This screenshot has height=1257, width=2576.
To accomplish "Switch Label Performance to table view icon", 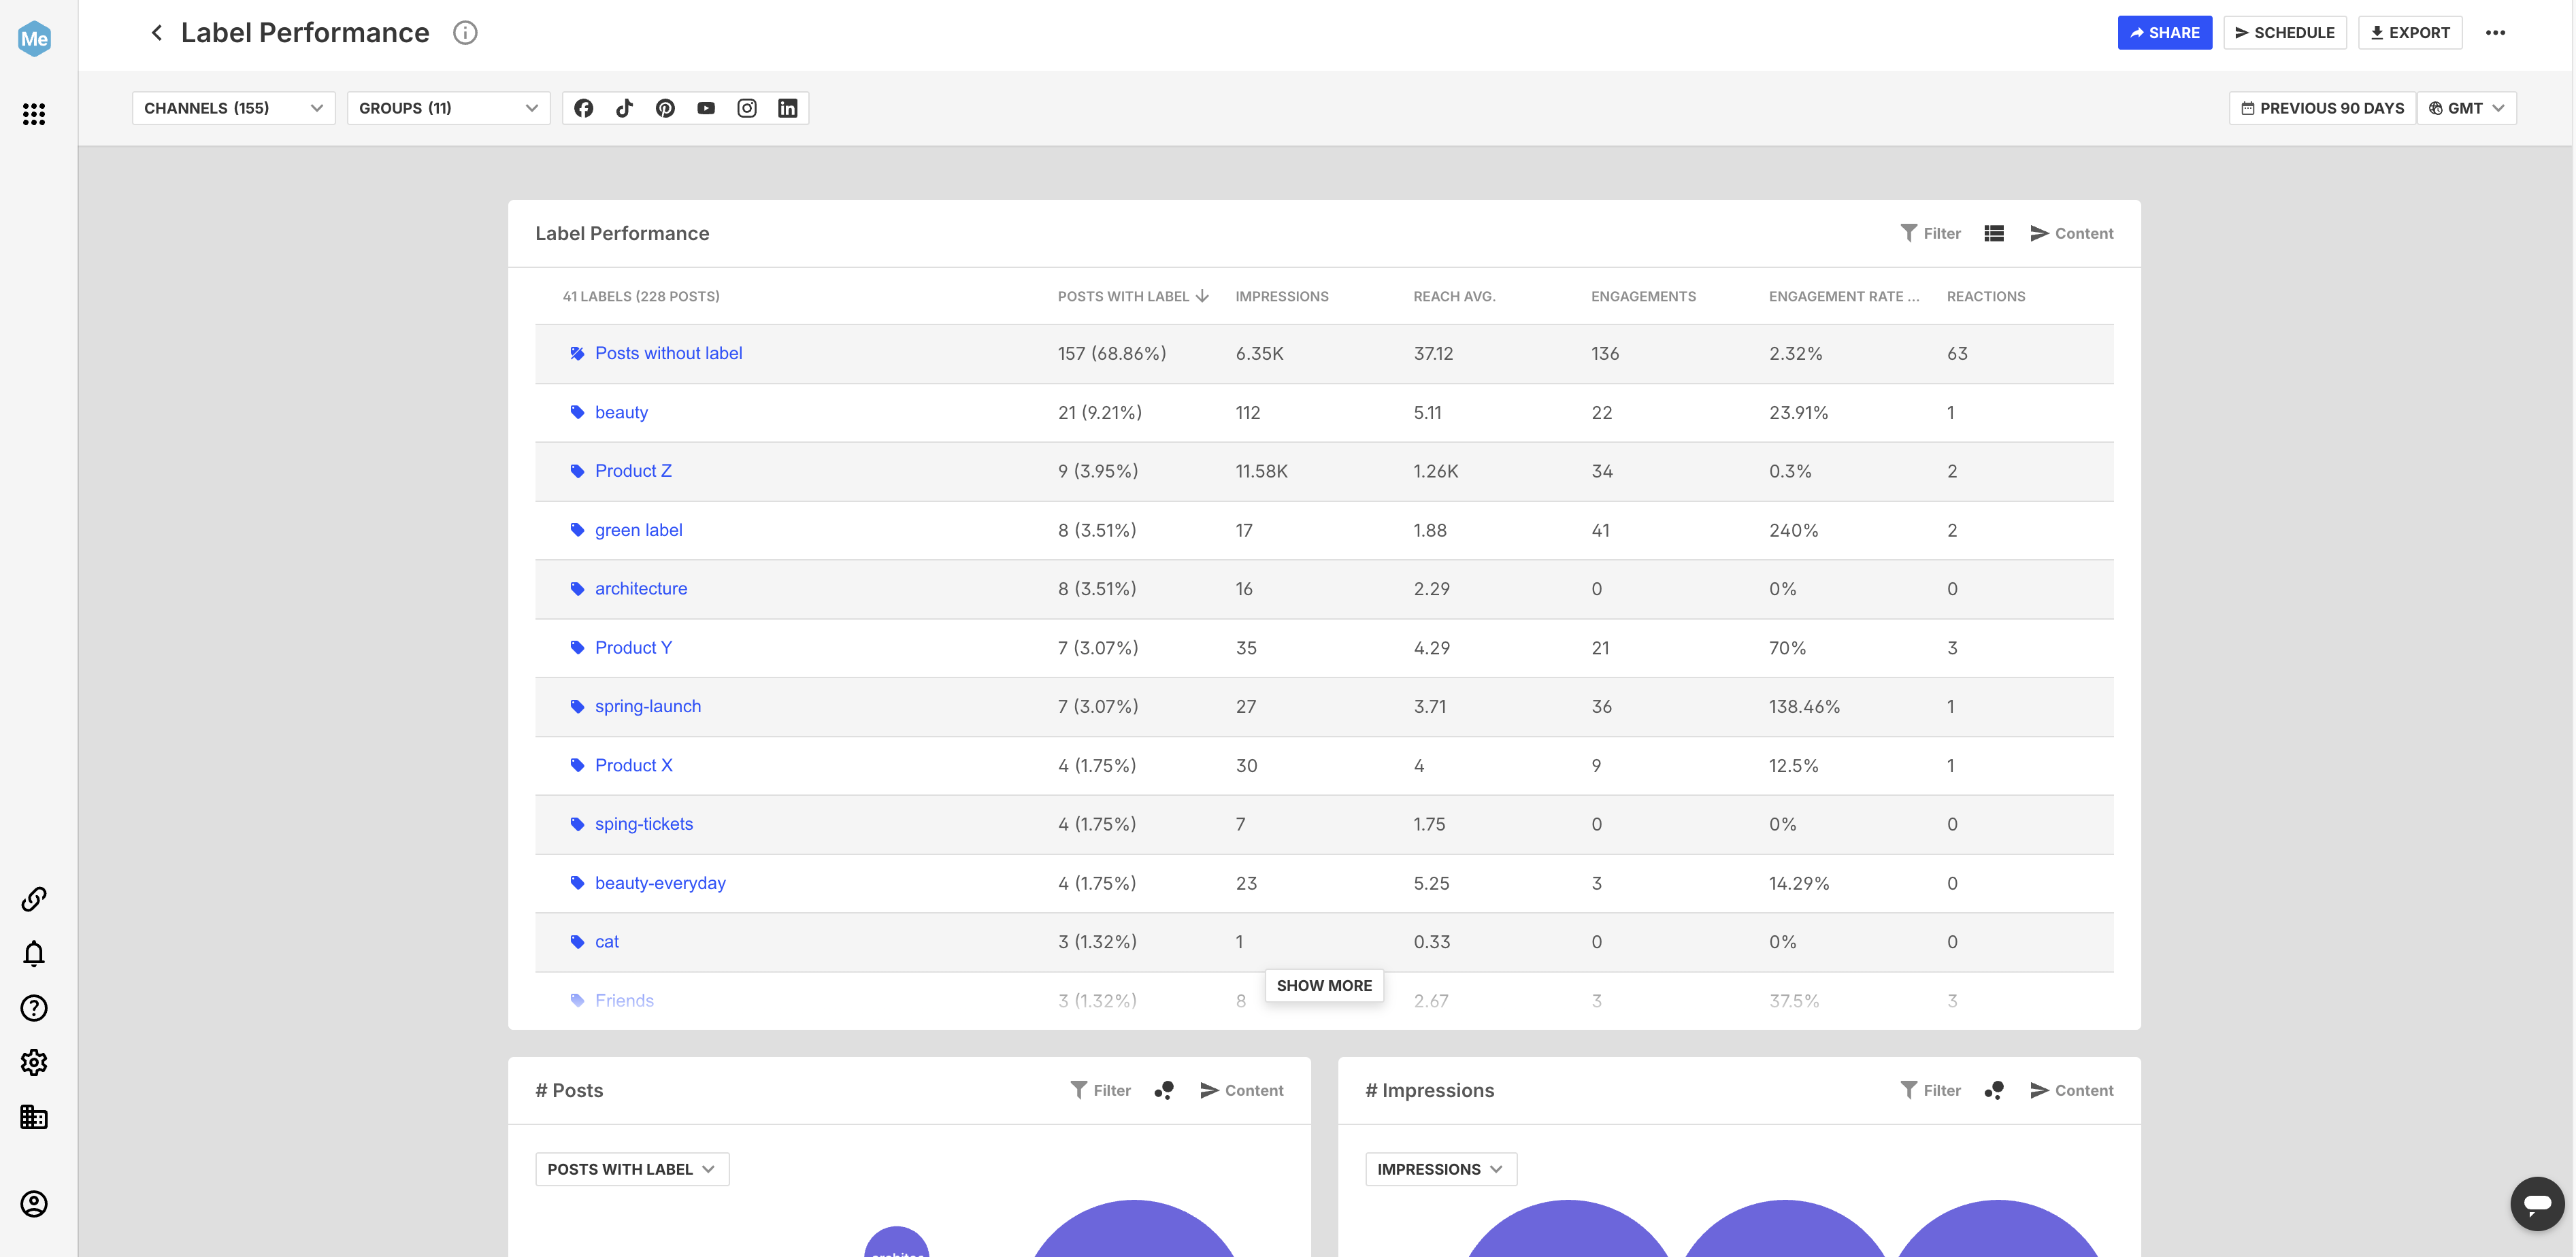I will pyautogui.click(x=1994, y=233).
